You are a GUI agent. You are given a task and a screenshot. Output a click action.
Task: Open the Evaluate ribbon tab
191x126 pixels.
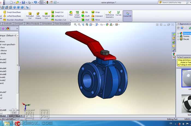pos(8,24)
